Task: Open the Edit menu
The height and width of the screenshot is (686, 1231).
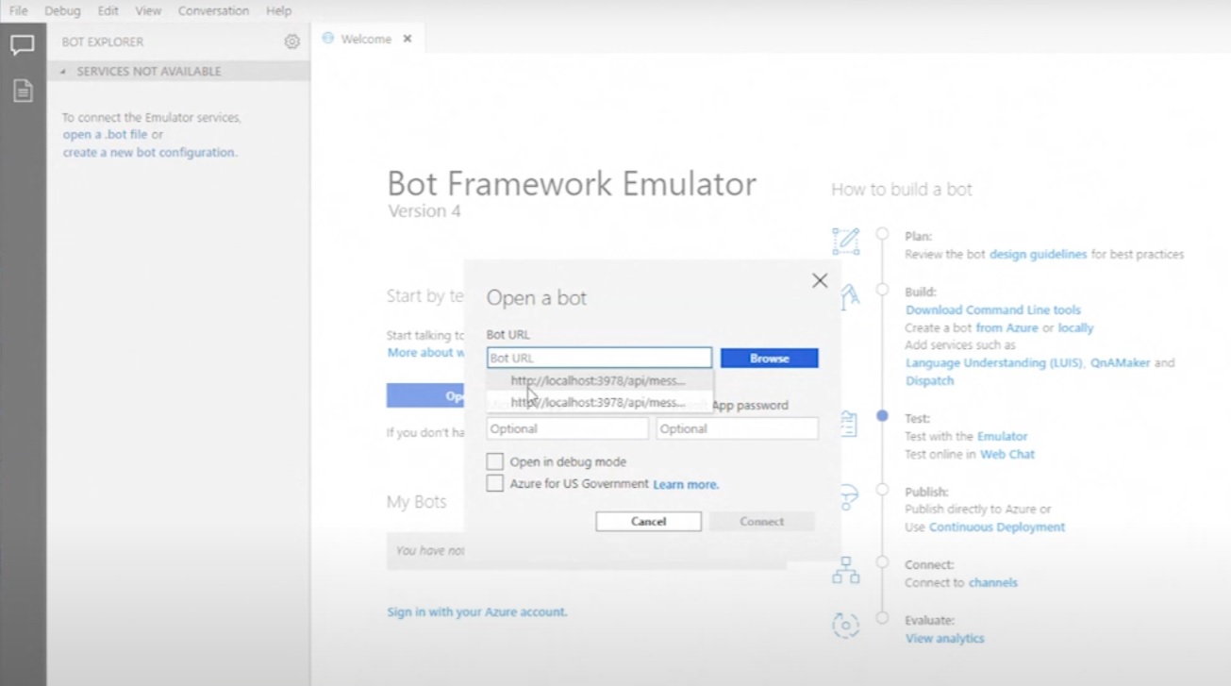Action: tap(108, 11)
